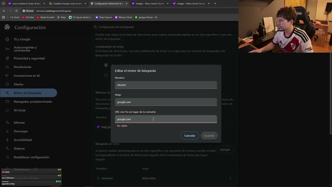
Task: Click the magnifier icon in the settings search
Action: [95, 27]
